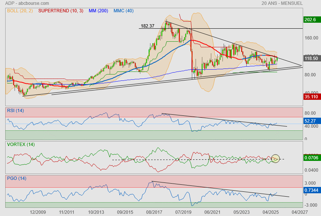The image size is (321, 216).
Task: Click the 182.37 resistance level label
Action: coord(147,26)
